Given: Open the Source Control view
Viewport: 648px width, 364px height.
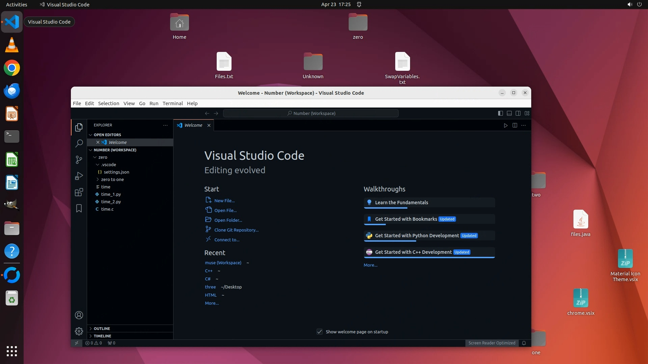Looking at the screenshot, I should (79, 160).
